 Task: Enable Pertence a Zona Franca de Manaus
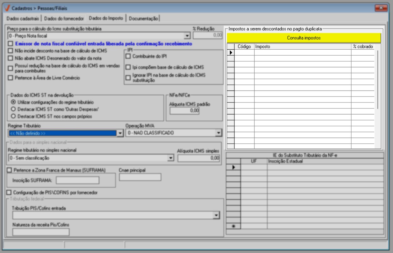9,170
